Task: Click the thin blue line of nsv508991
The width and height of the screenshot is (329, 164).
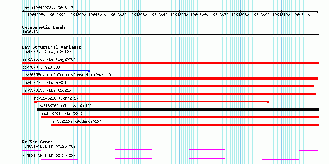Action: 170,55
